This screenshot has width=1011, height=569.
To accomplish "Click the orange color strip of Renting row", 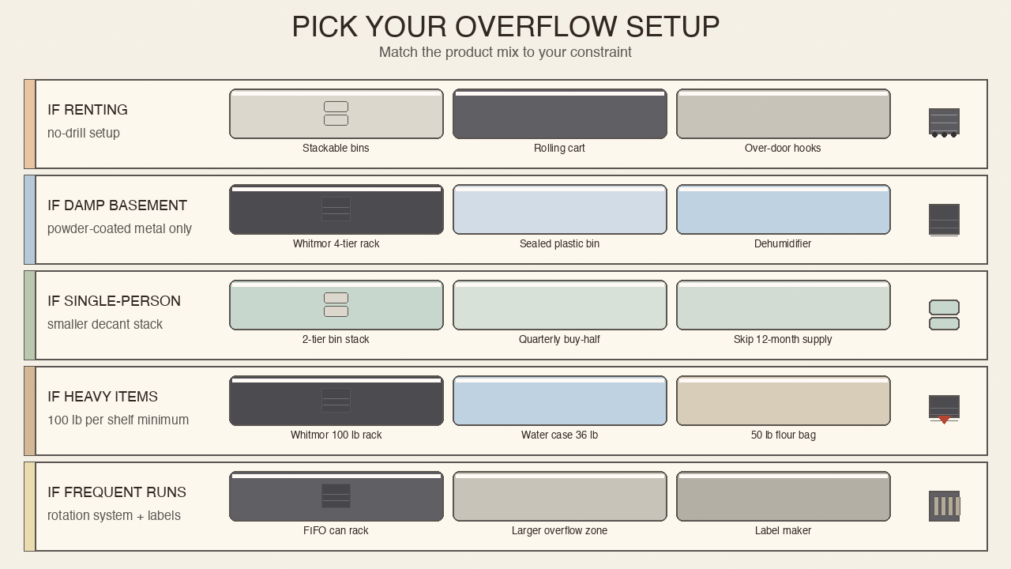I will coord(29,124).
